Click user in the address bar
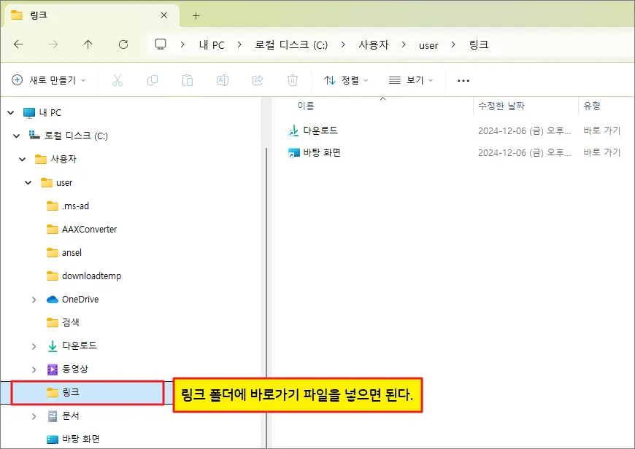 (x=428, y=45)
